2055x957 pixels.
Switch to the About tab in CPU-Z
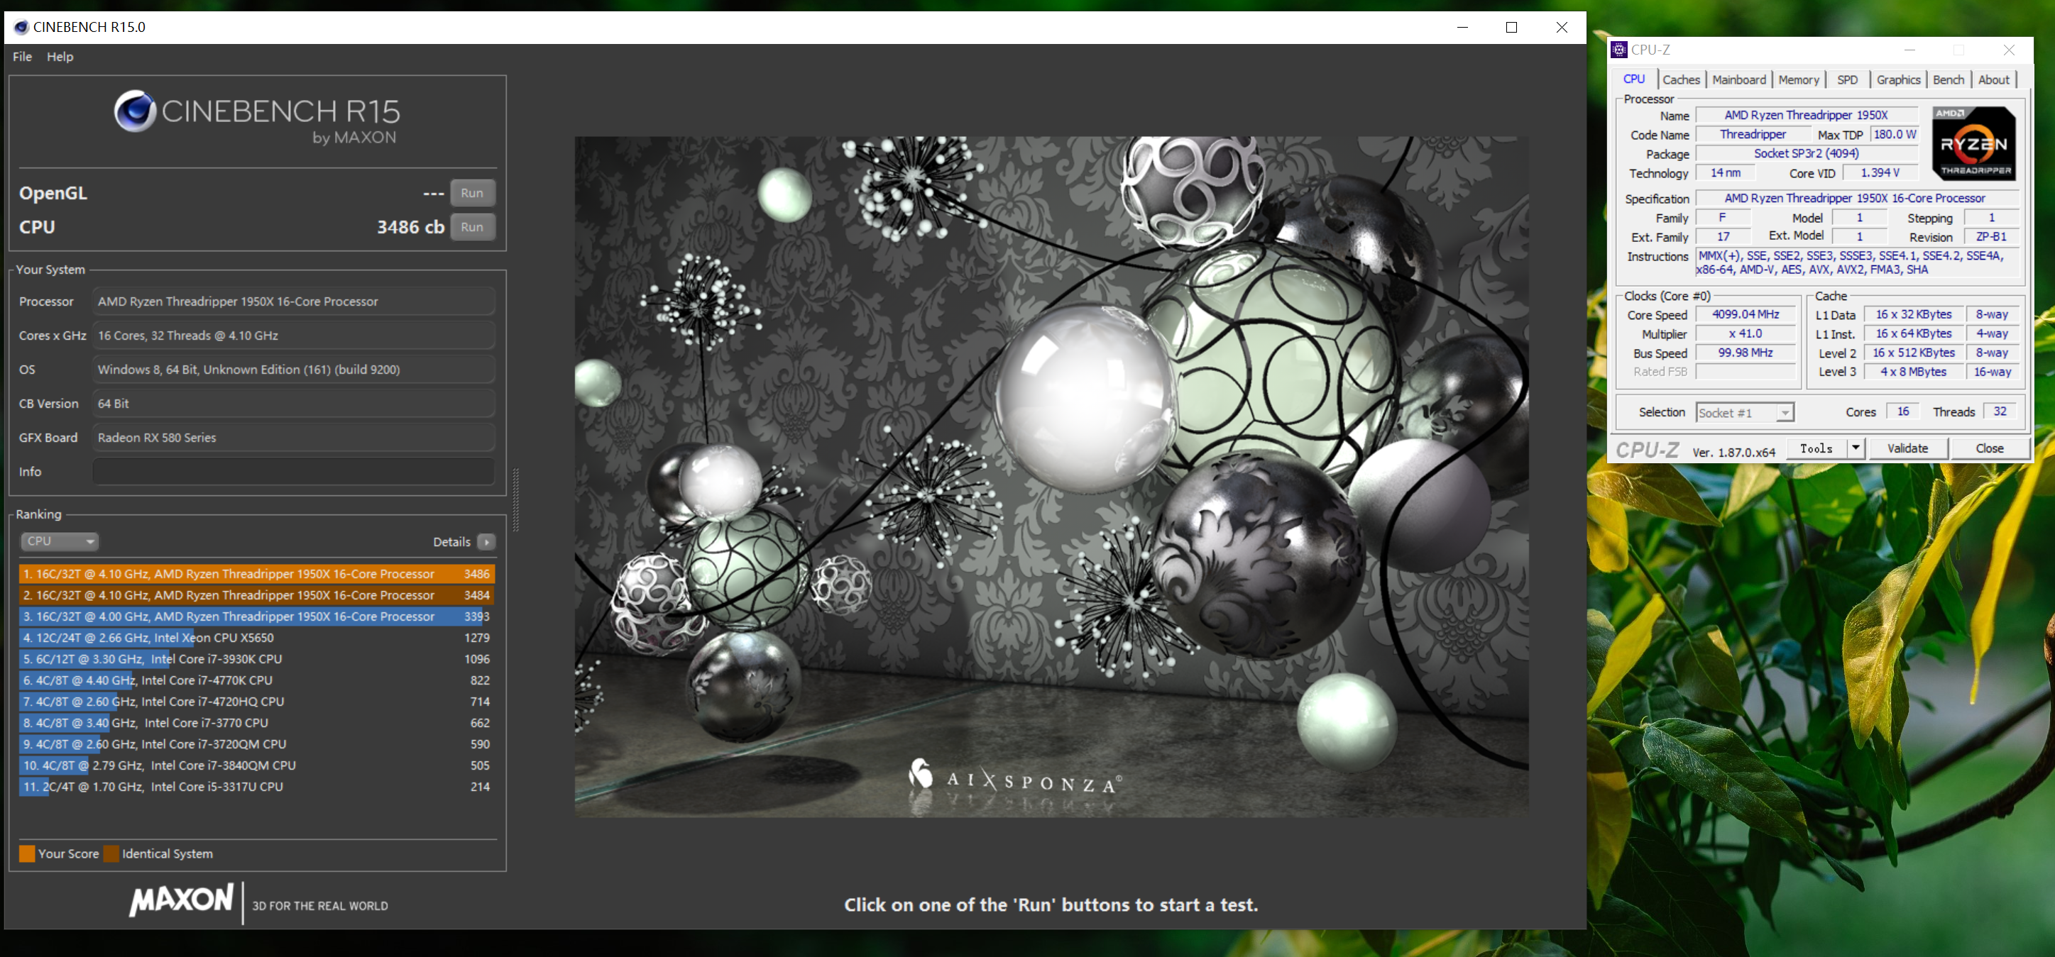pos(1993,79)
